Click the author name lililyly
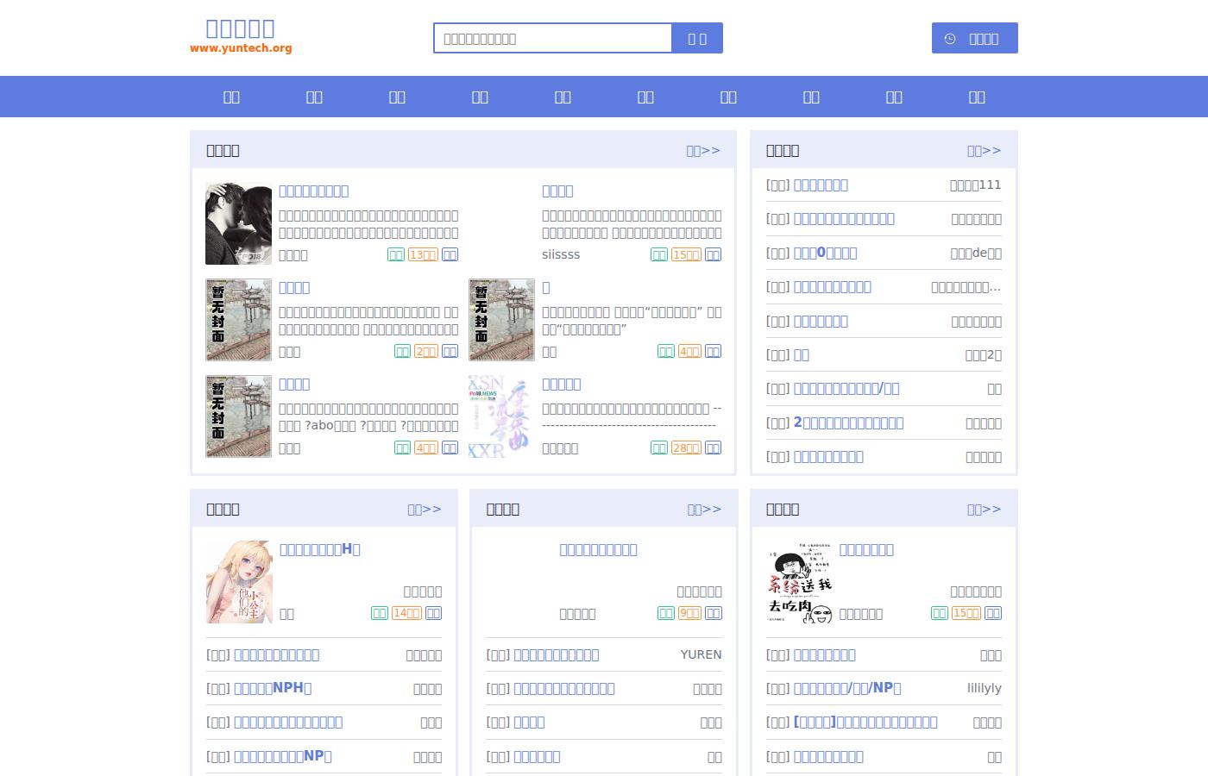 coord(985,688)
